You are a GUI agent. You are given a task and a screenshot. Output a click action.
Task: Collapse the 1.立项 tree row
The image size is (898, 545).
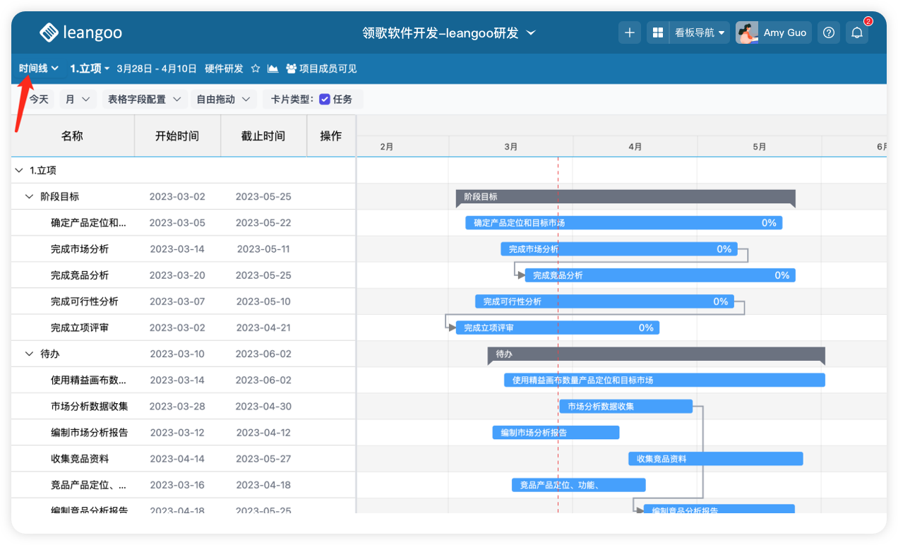[x=18, y=170]
